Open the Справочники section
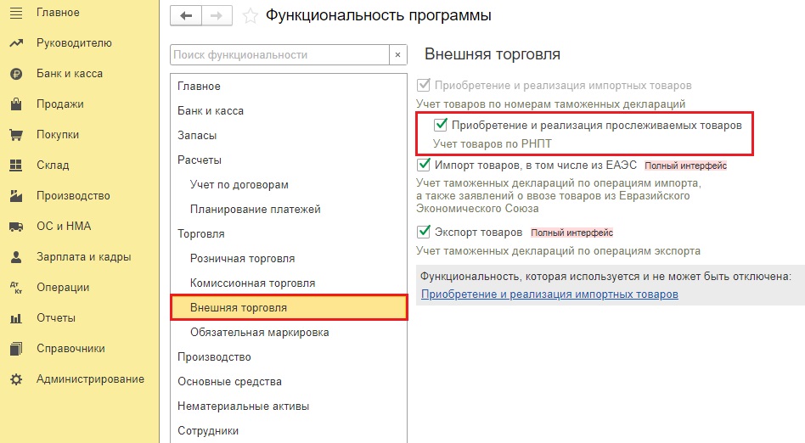The image size is (805, 443). (x=70, y=349)
